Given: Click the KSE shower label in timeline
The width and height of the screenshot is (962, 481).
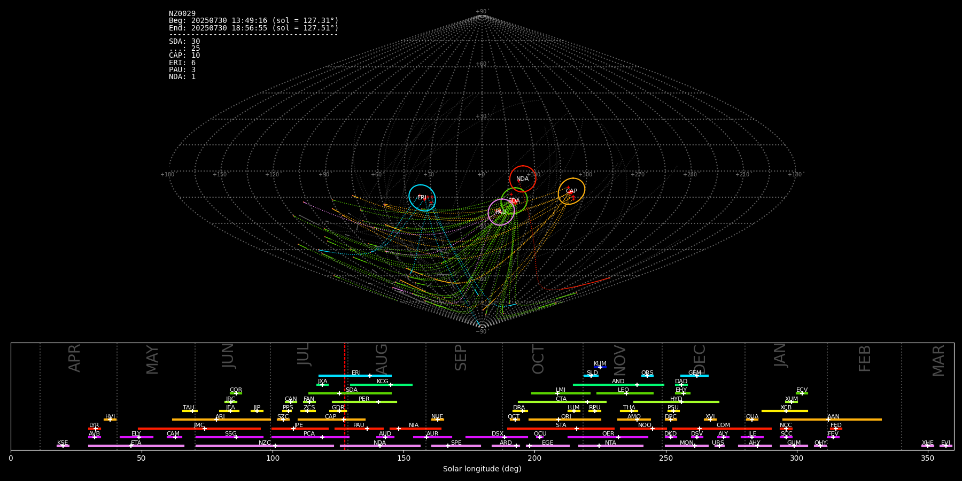Looking at the screenshot, I should (63, 443).
